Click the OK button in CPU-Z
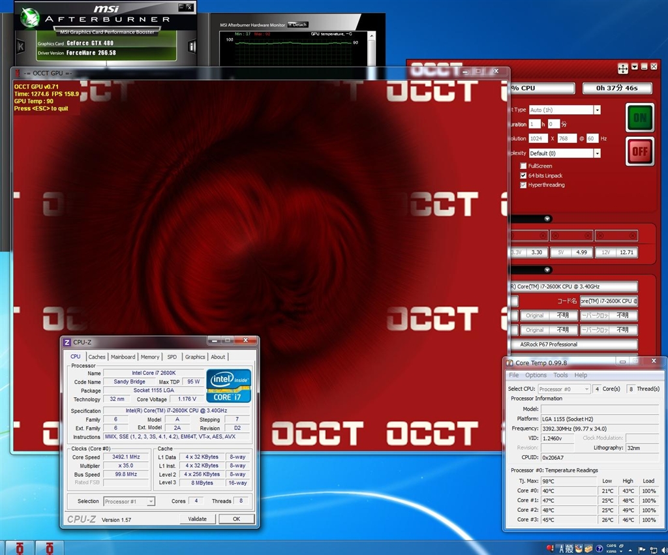Screen dimensions: 668x555 click(236, 518)
